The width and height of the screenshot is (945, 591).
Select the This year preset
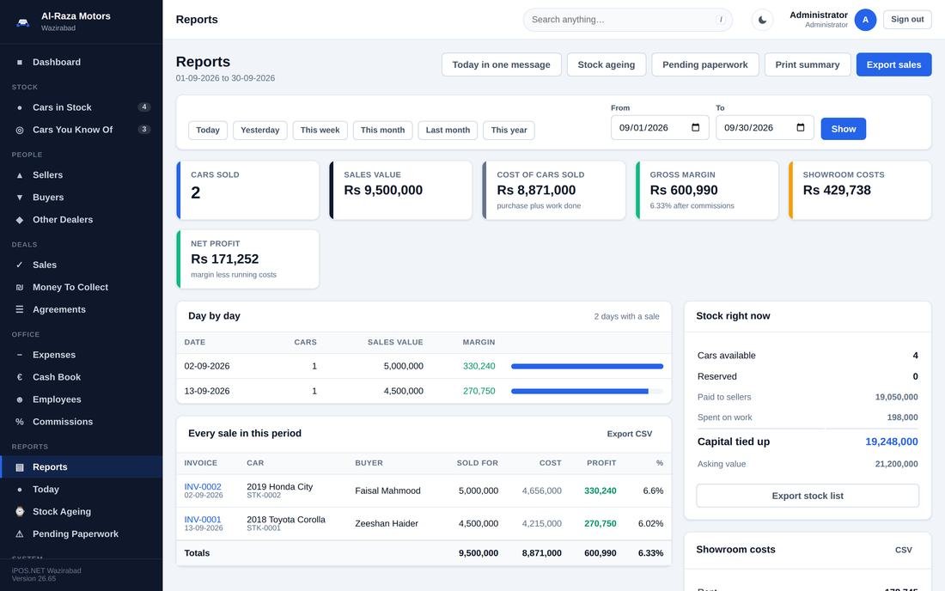[x=509, y=130]
